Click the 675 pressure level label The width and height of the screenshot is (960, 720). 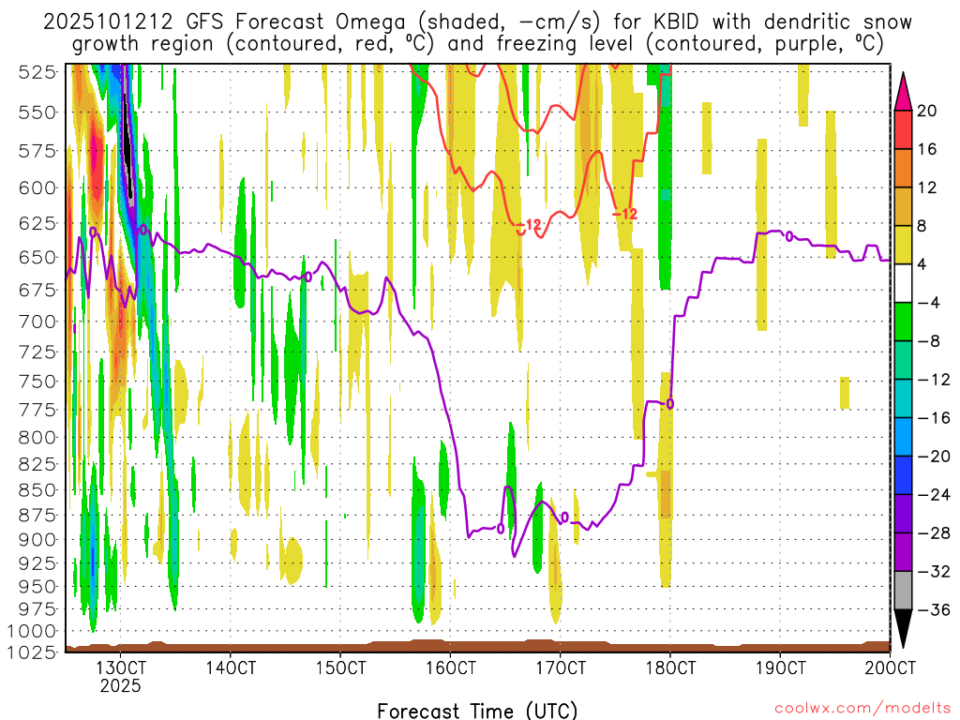pos(37,290)
